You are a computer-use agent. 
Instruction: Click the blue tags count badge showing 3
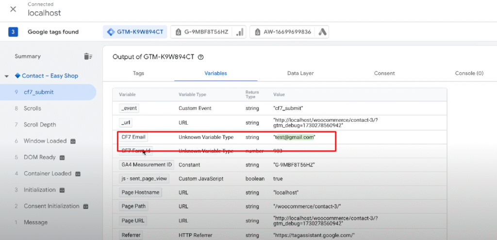13,32
